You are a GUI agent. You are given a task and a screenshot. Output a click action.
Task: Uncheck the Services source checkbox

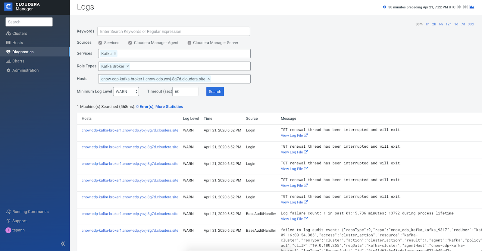tap(100, 43)
